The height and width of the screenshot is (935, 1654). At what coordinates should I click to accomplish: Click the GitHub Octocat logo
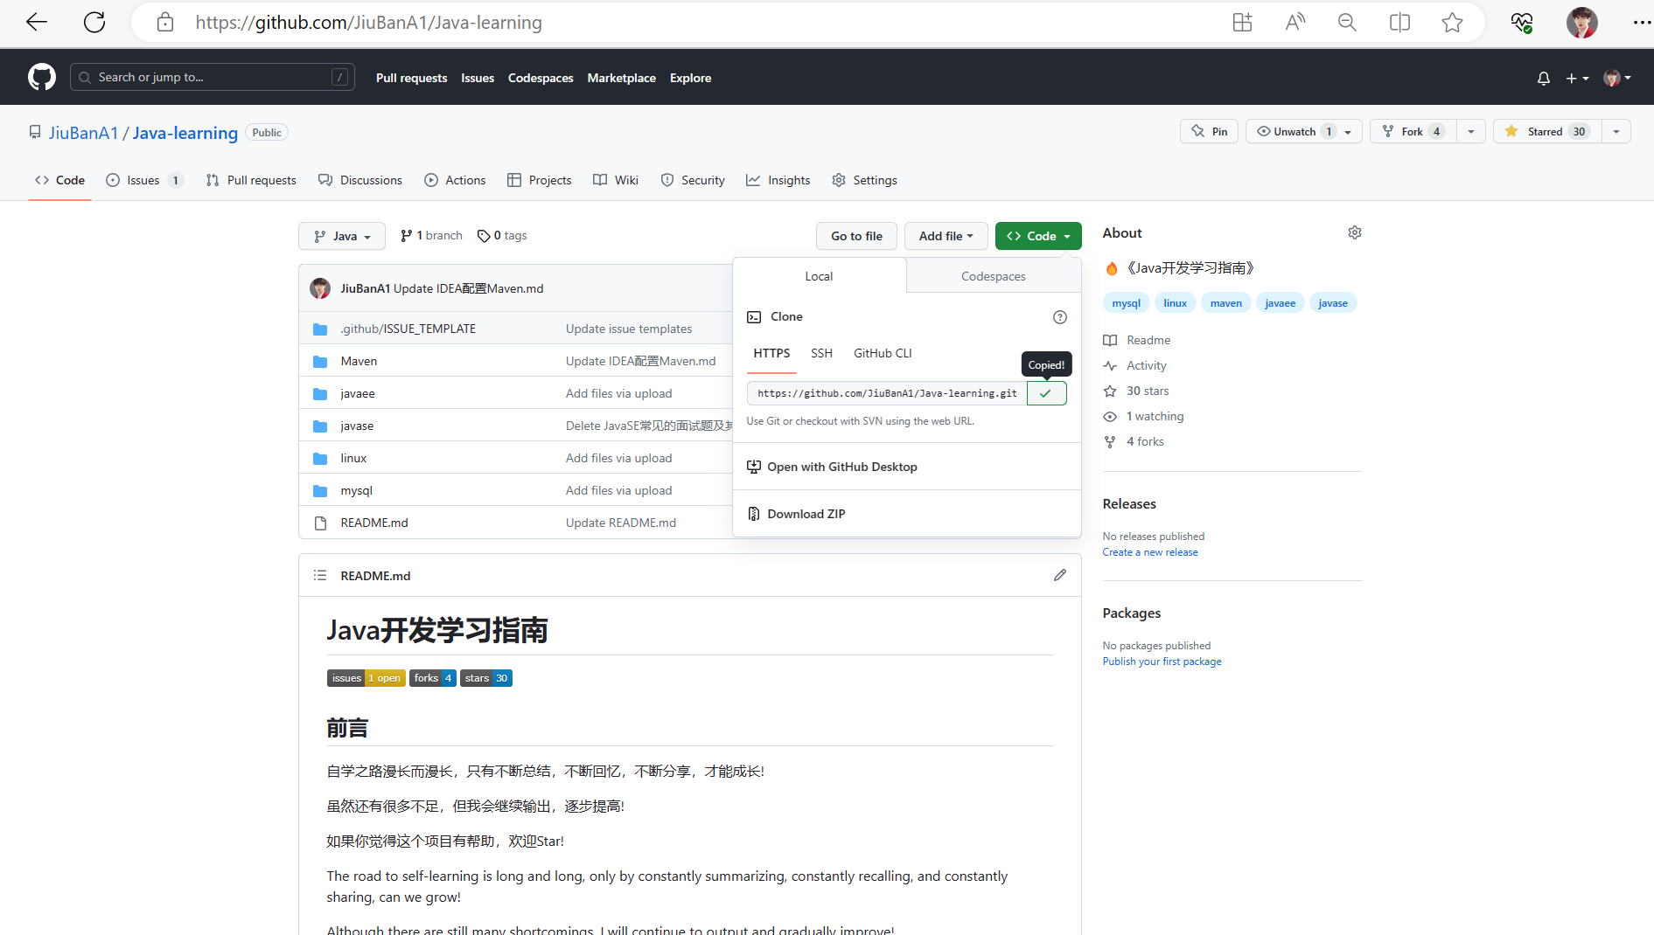point(41,77)
